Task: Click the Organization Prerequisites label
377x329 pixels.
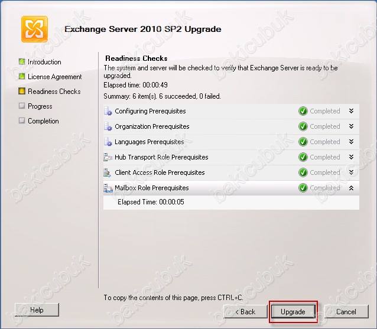Action: tap(152, 126)
